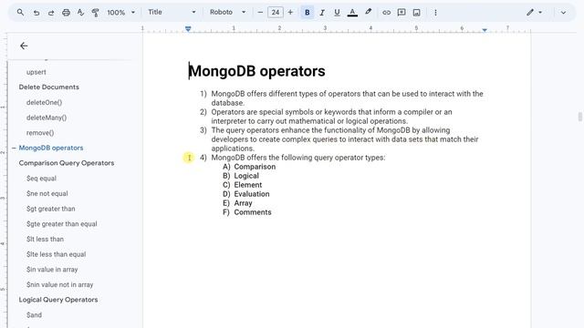Activate the paint format tool

[x=95, y=13]
